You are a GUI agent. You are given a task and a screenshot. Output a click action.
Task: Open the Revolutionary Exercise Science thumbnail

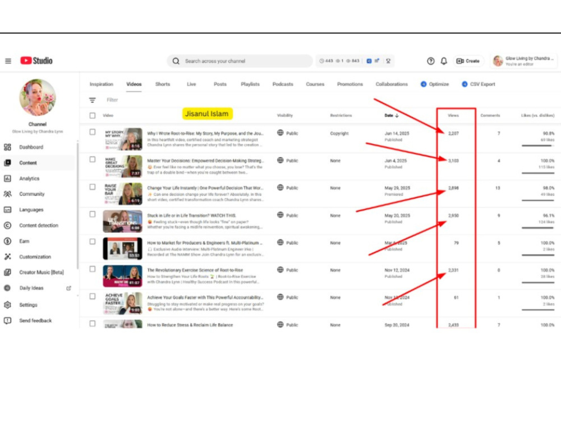[x=122, y=276]
